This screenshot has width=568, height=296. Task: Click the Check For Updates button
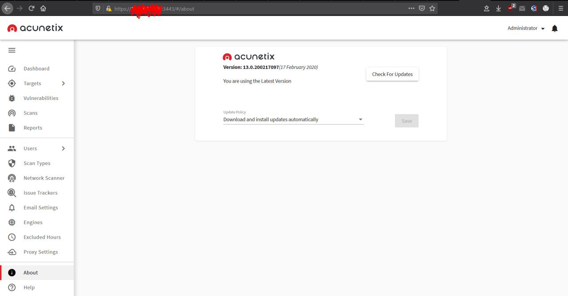(x=392, y=74)
